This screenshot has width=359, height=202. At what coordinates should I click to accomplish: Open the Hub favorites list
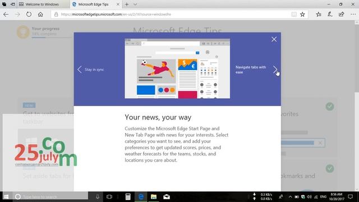click(x=319, y=15)
